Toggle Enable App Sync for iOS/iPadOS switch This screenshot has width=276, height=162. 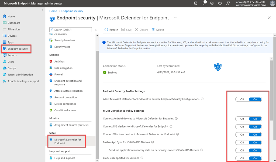tap(248, 142)
